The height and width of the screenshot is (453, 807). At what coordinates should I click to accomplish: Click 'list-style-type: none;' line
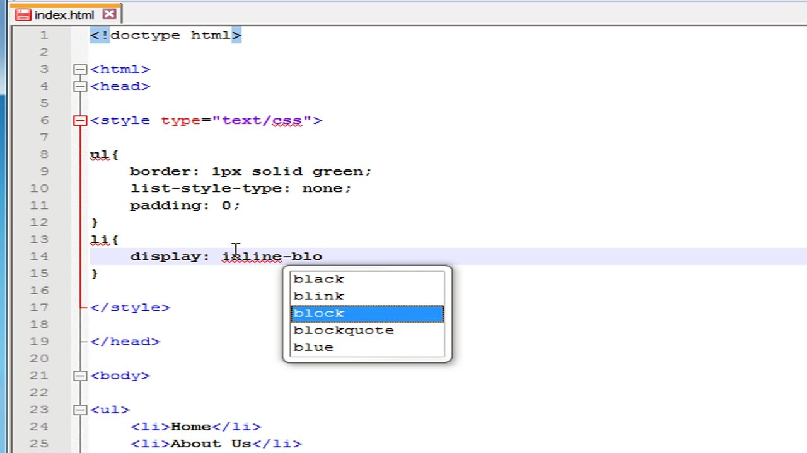[x=241, y=188]
